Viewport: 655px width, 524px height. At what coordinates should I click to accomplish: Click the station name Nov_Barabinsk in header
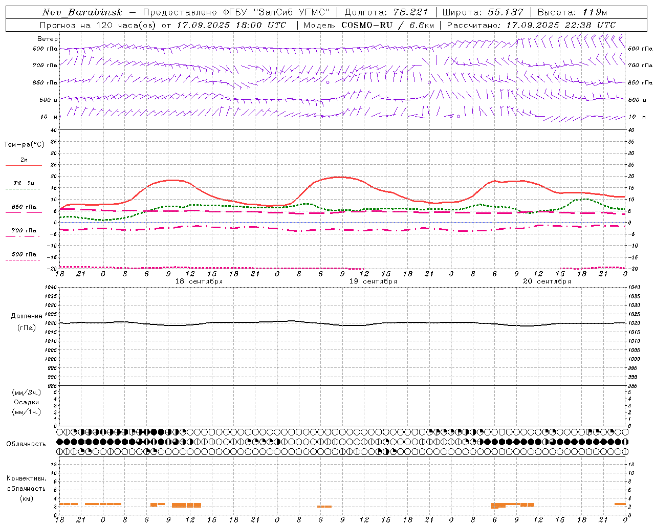(82, 12)
